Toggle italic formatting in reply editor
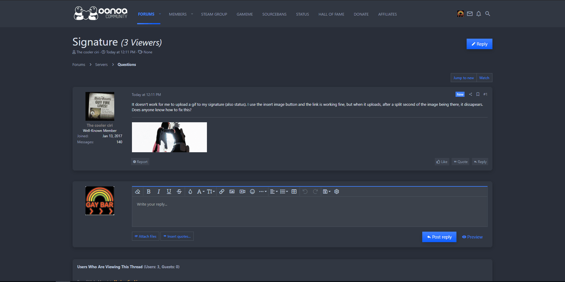 coord(159,192)
